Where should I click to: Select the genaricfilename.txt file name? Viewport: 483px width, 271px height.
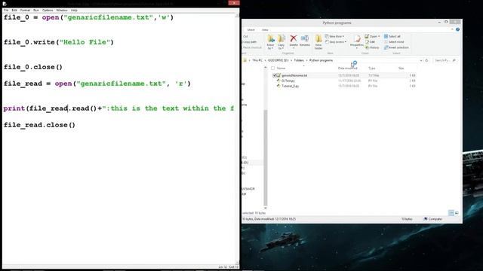click(294, 75)
